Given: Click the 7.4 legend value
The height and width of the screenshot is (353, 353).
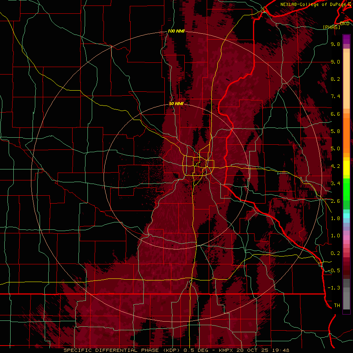Looking at the screenshot, I should [x=335, y=96].
